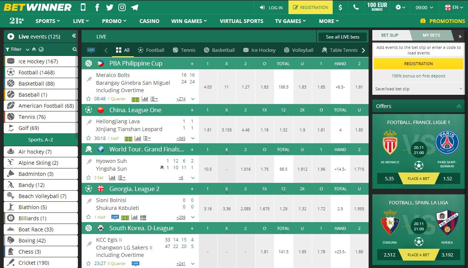The image size is (468, 268).
Task: Expand +274 markets for Meralco Bolts
Action: pos(181,99)
